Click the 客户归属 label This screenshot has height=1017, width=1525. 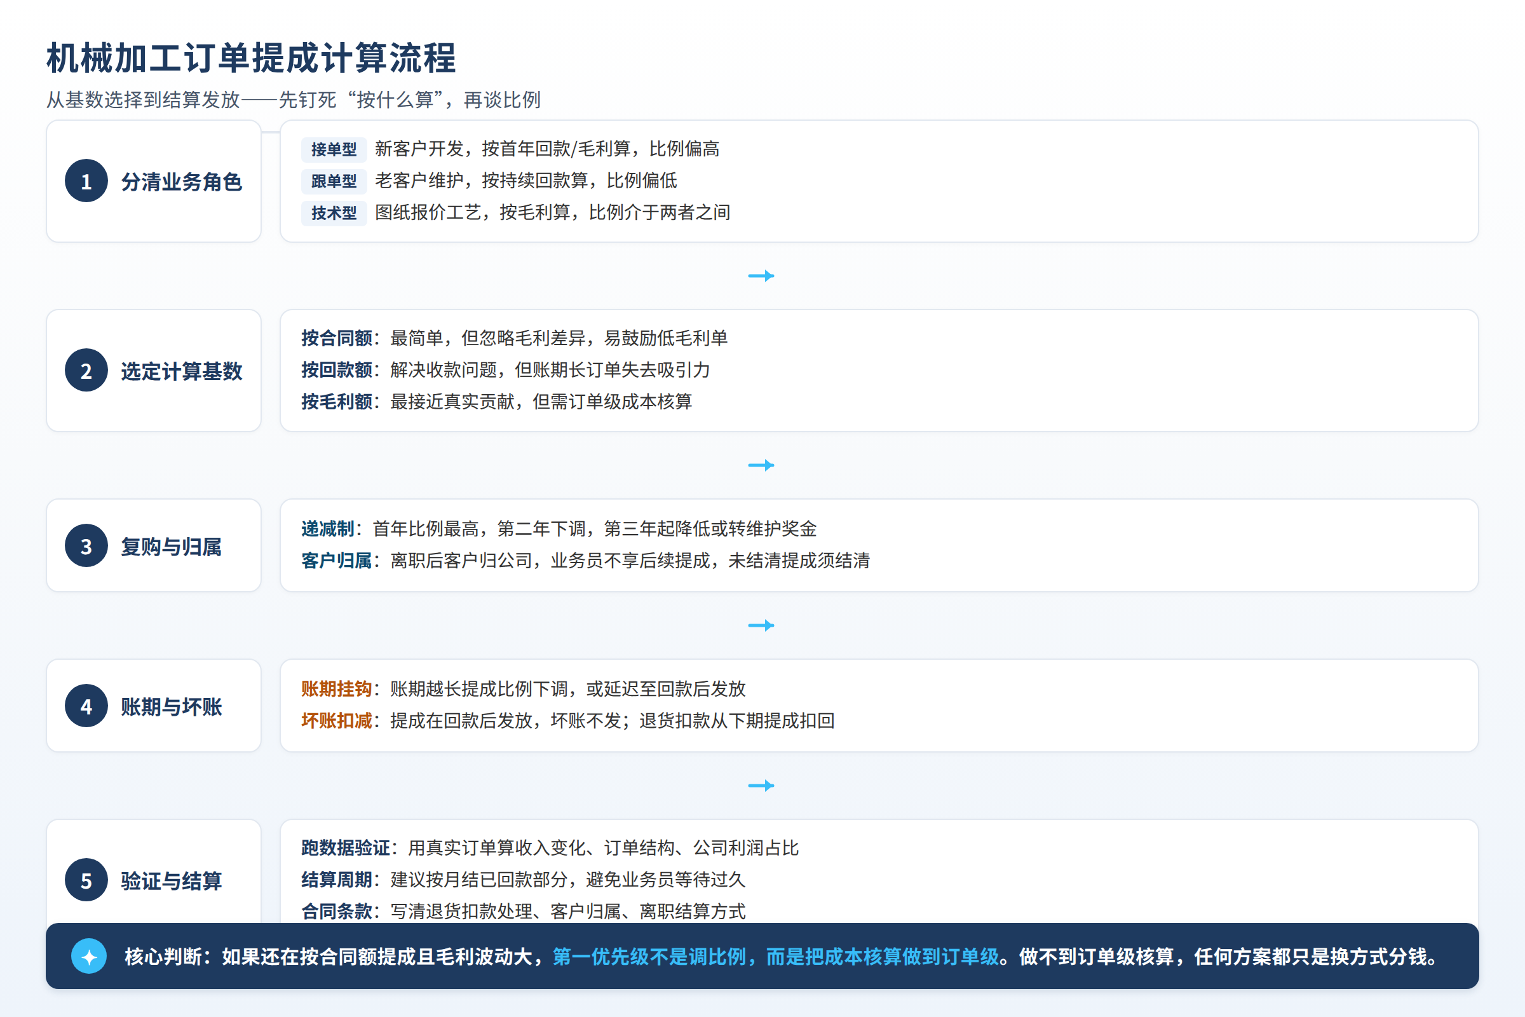(x=337, y=561)
